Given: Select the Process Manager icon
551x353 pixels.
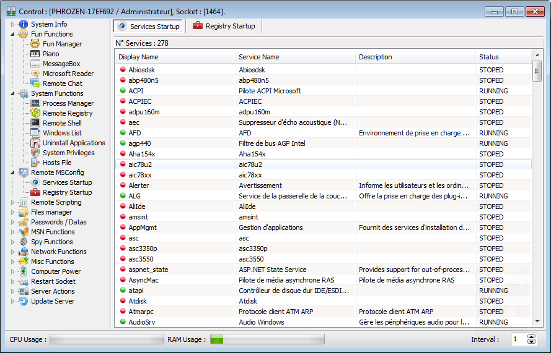Looking at the screenshot, I should coord(35,103).
